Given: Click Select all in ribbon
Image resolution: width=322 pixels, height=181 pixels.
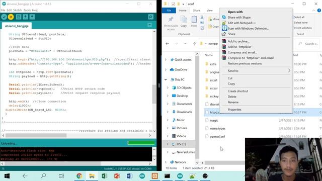Looking at the screenshot, I should (x=299, y=17).
